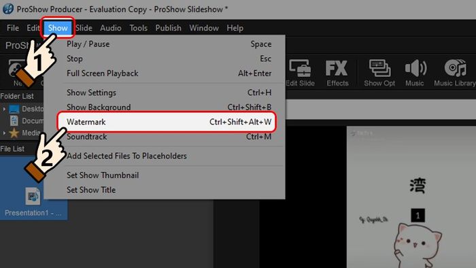This screenshot has width=476, height=268.
Task: Open the Music Library toolbar icon
Action: pos(455,73)
